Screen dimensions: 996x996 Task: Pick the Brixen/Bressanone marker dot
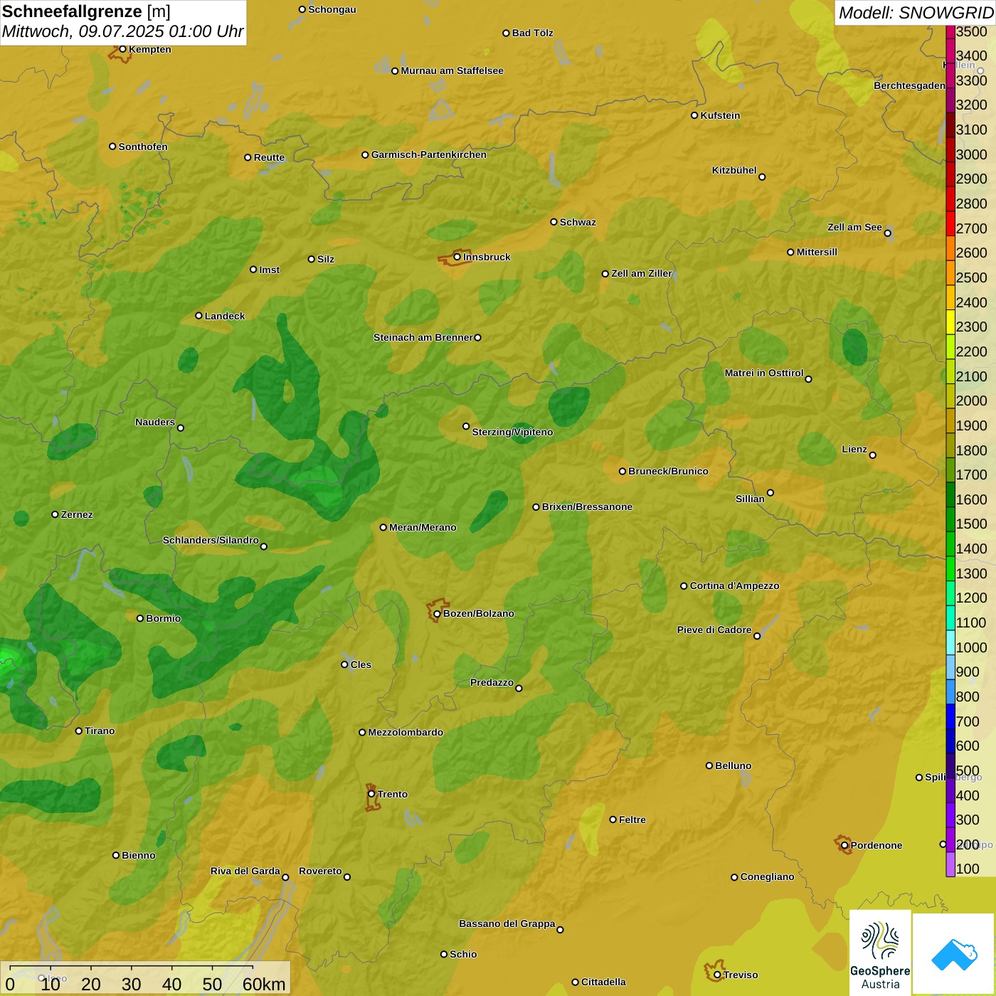coord(536,507)
